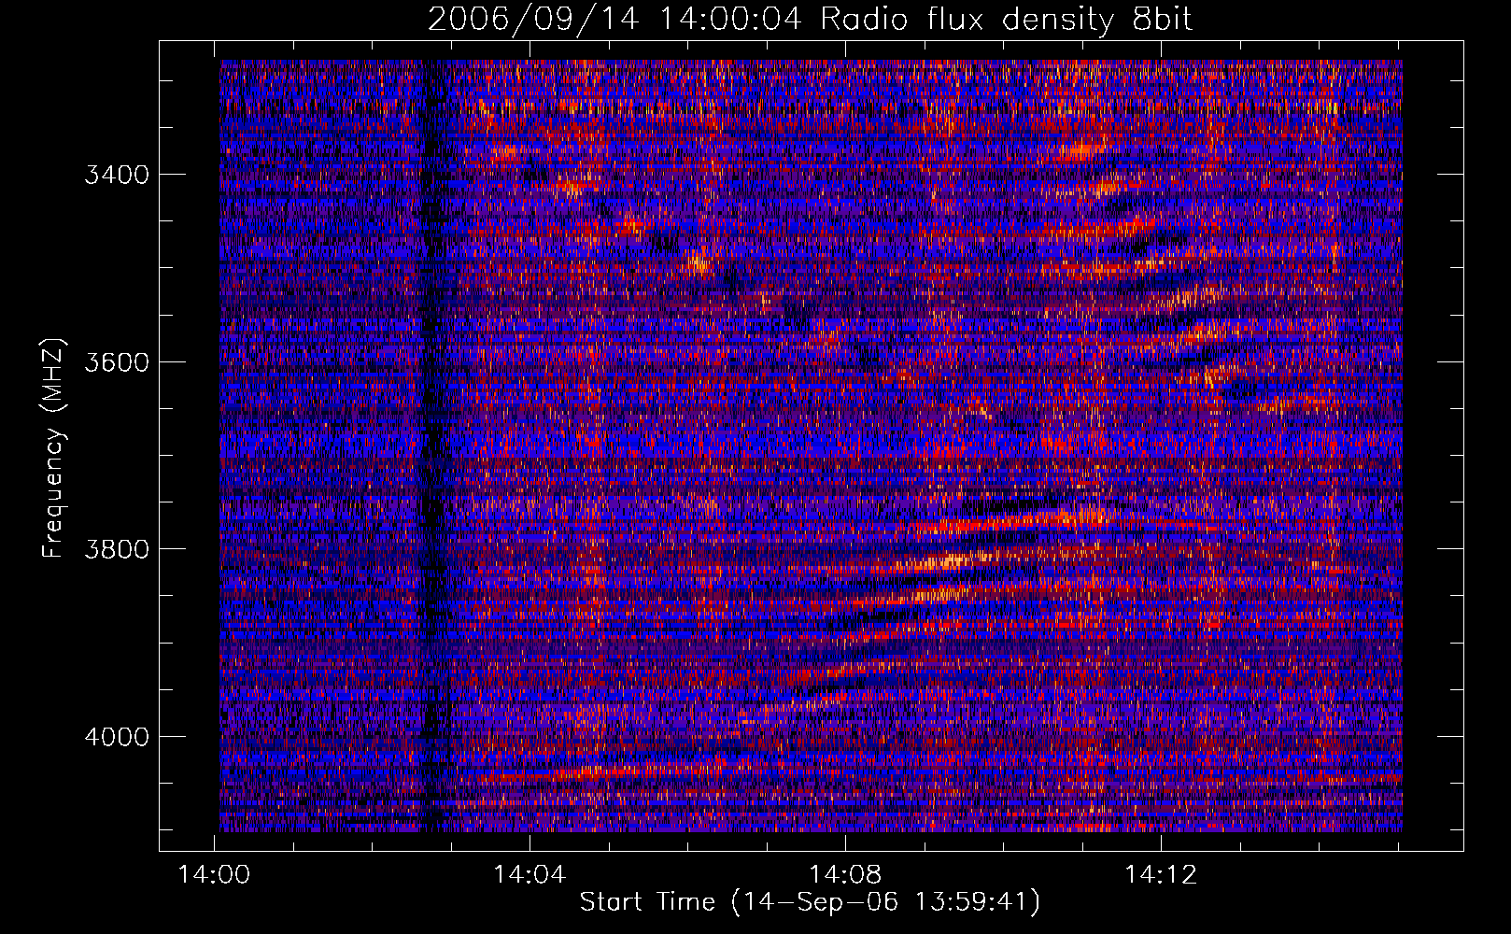Click the 4000 frequency tick label

tap(117, 736)
